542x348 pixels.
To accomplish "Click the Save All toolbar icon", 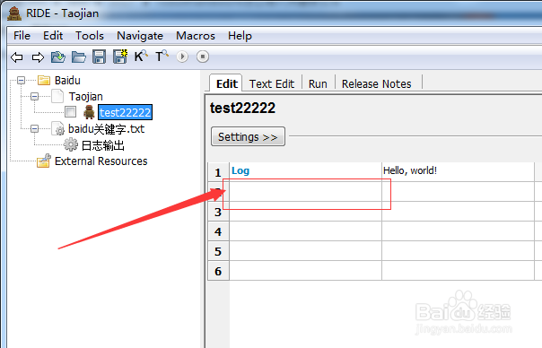I will (120, 57).
